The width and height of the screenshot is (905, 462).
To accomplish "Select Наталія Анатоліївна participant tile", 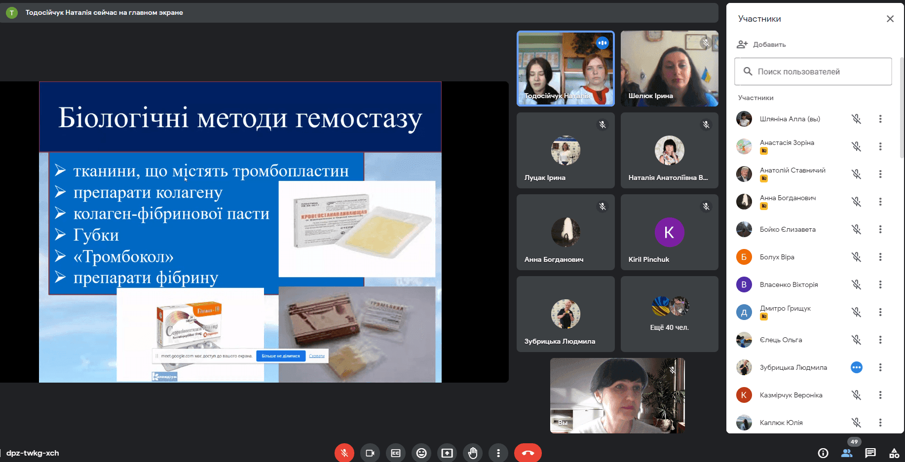I will coord(670,150).
